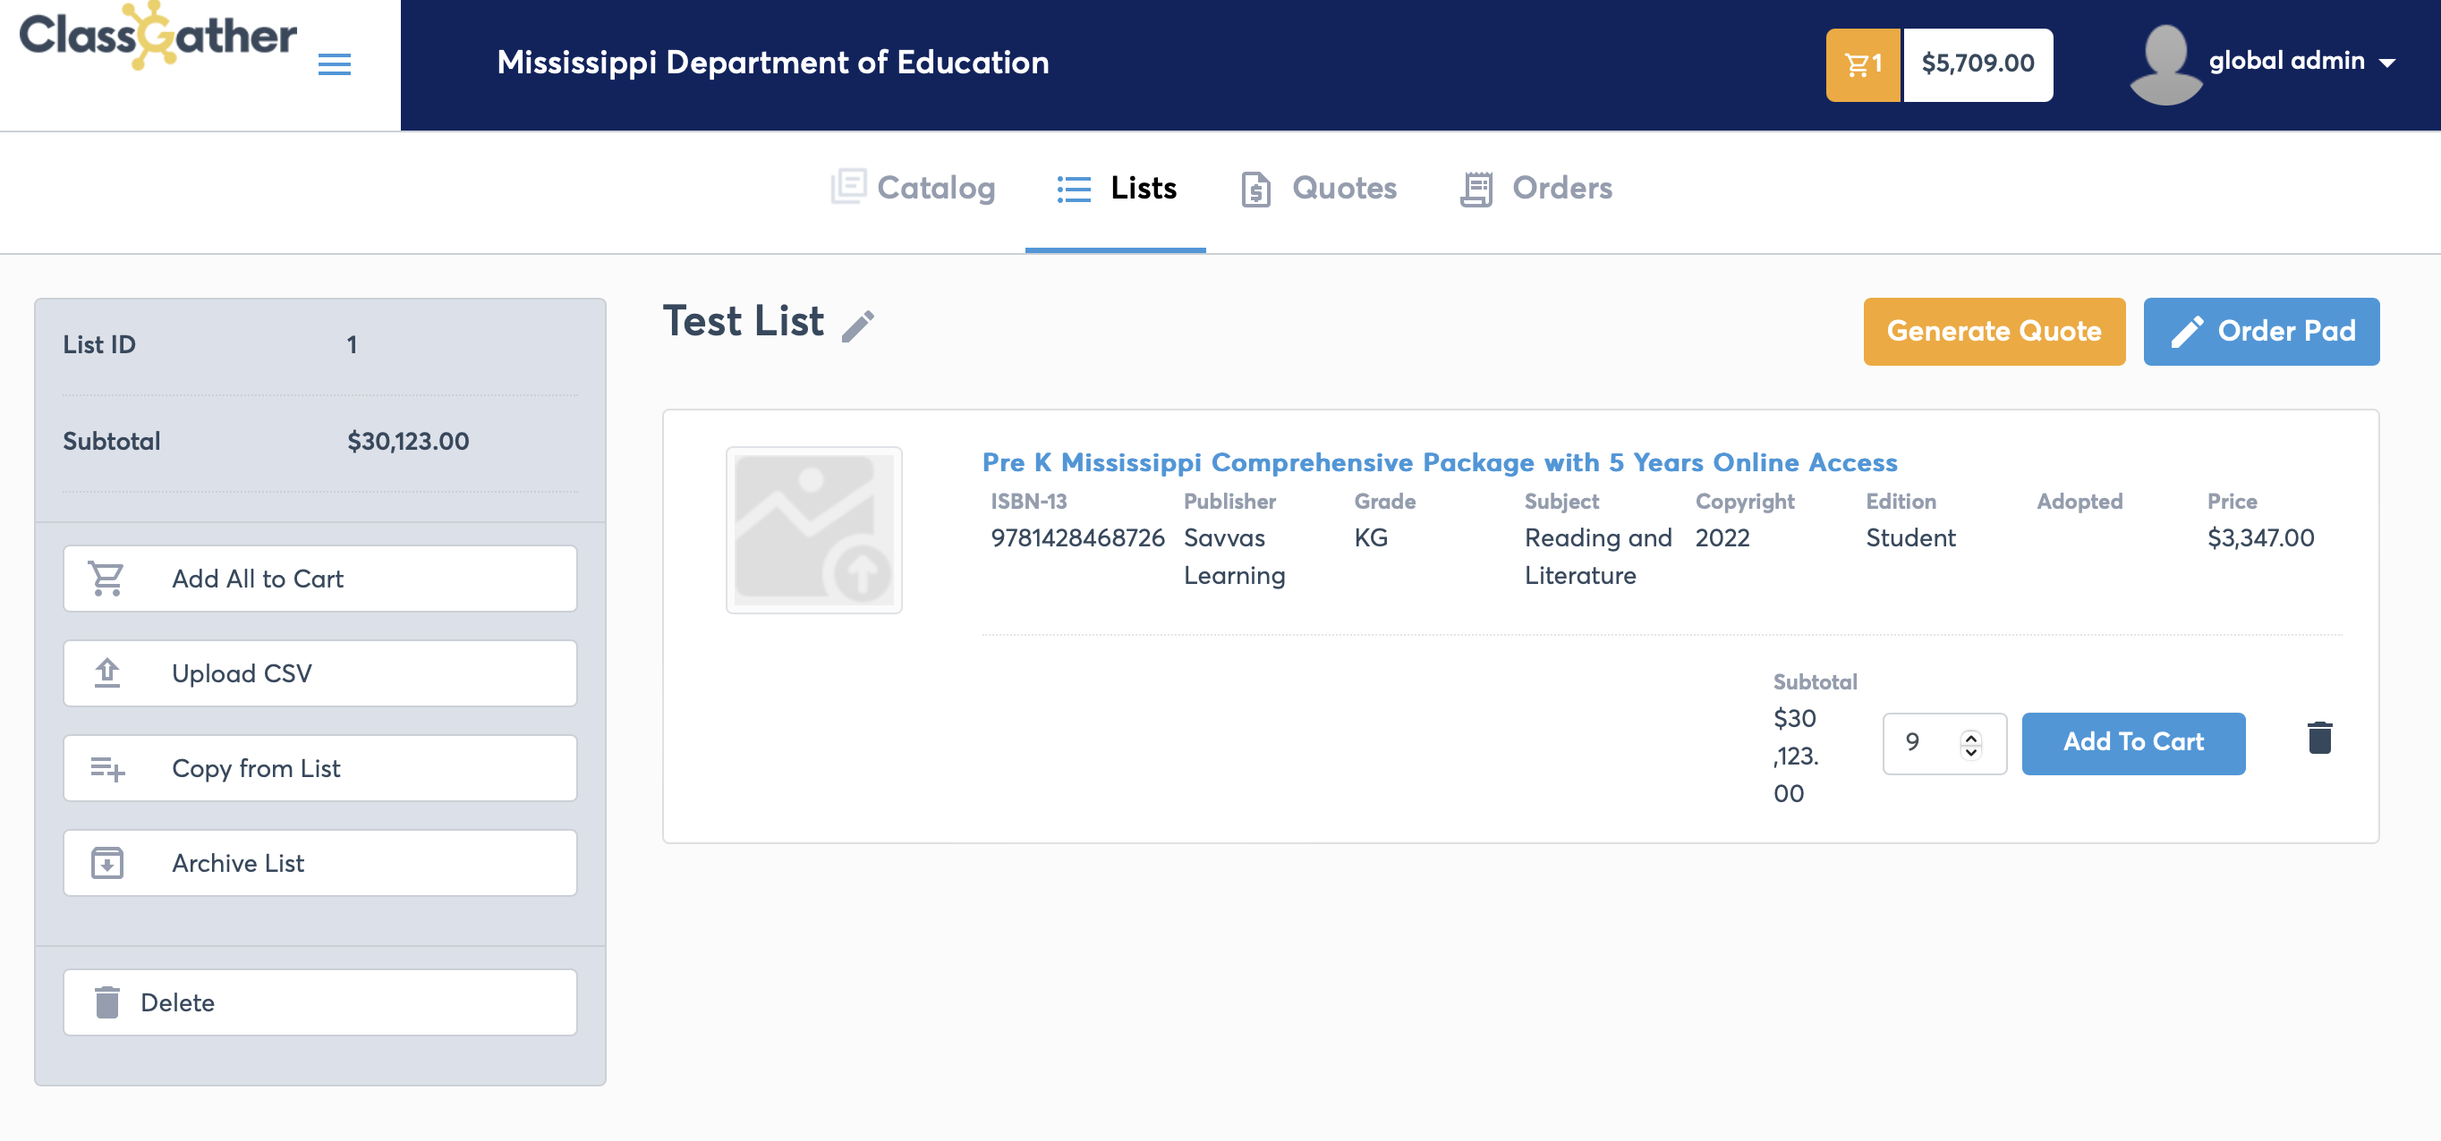Click Generate Quote button

1994,332
